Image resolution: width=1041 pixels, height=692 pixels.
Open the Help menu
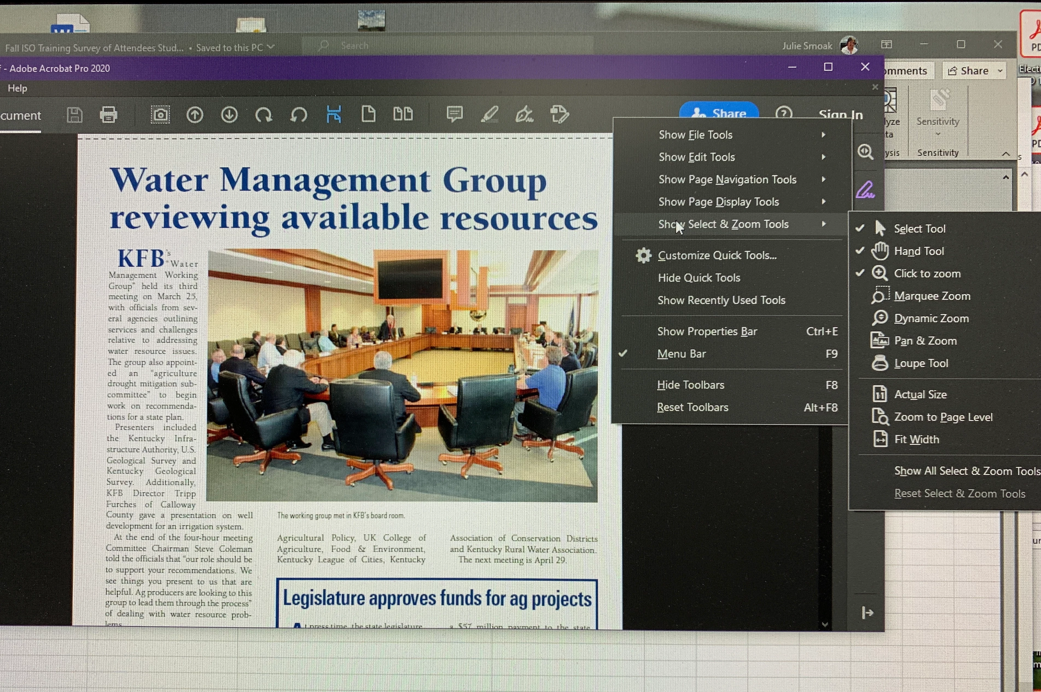18,88
